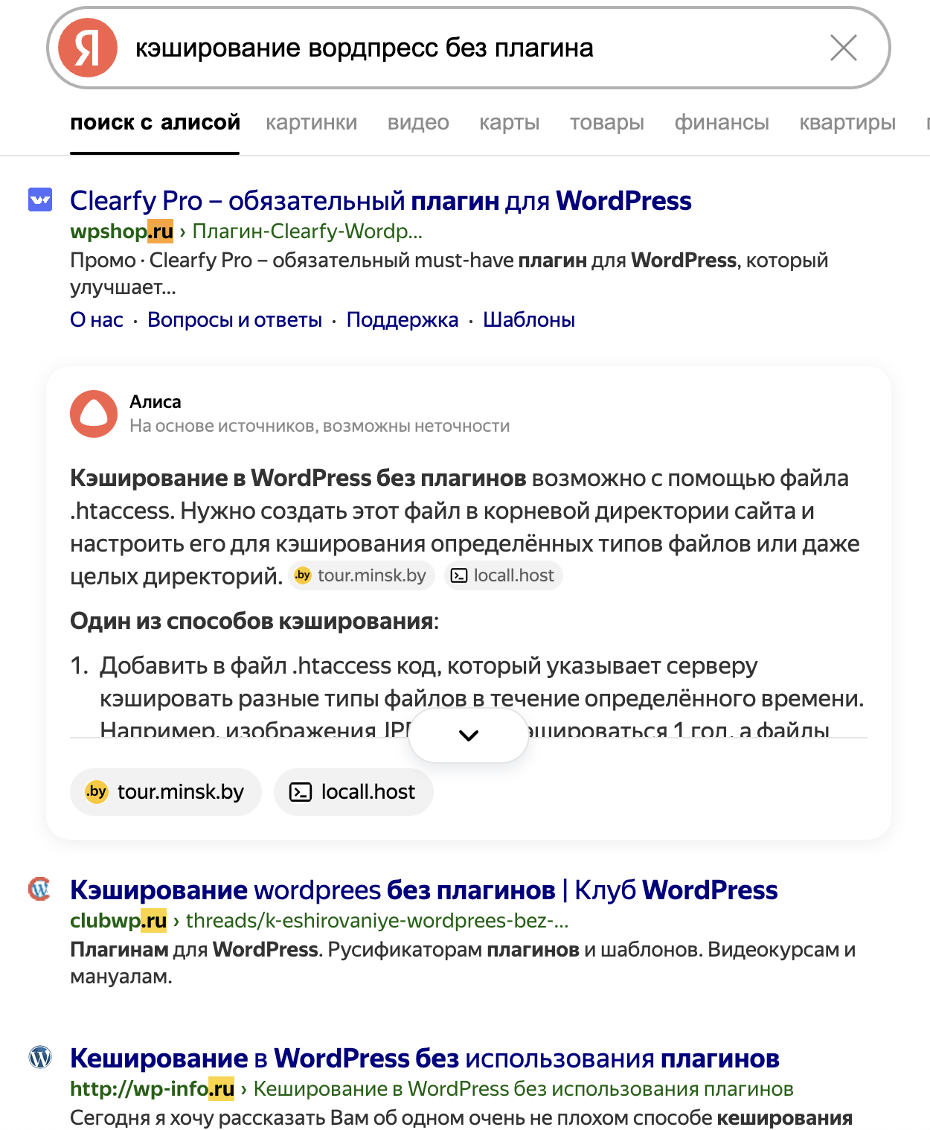Click the clubwp favicon icon
Screen dimensions: 930x1130
pos(39,889)
